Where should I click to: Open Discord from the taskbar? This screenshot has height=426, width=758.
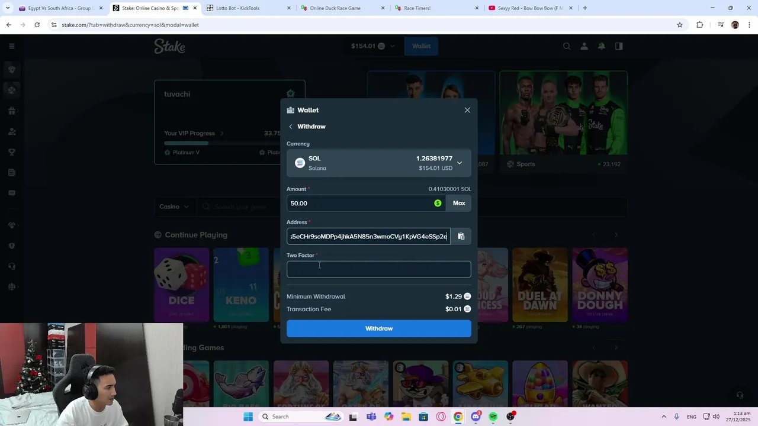pos(476,417)
